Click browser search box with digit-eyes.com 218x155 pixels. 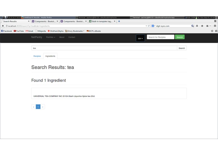tap(173, 26)
